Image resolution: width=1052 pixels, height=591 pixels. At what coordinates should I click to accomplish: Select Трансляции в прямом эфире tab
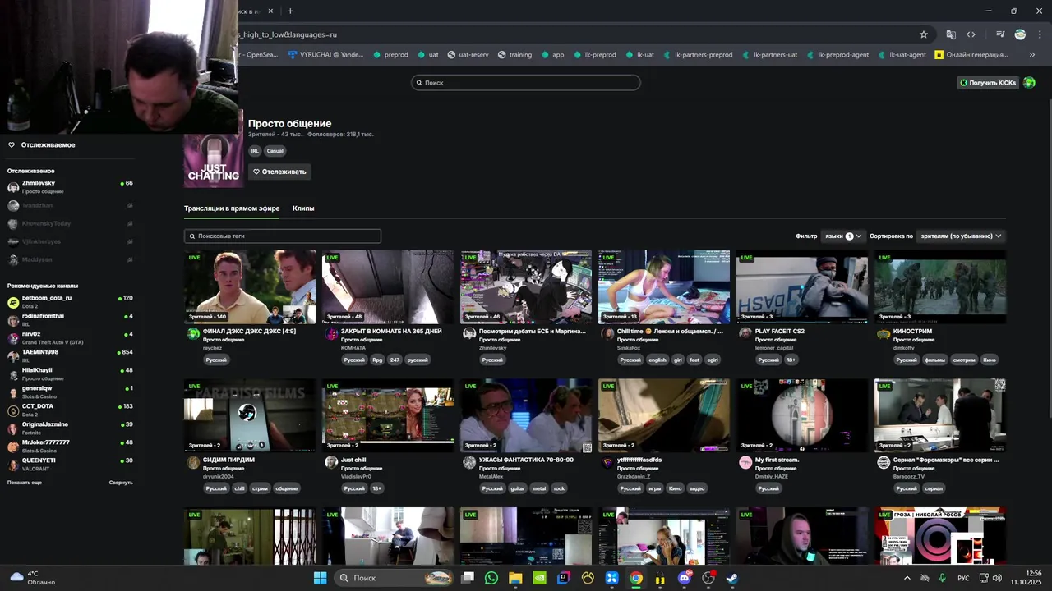pyautogui.click(x=232, y=208)
